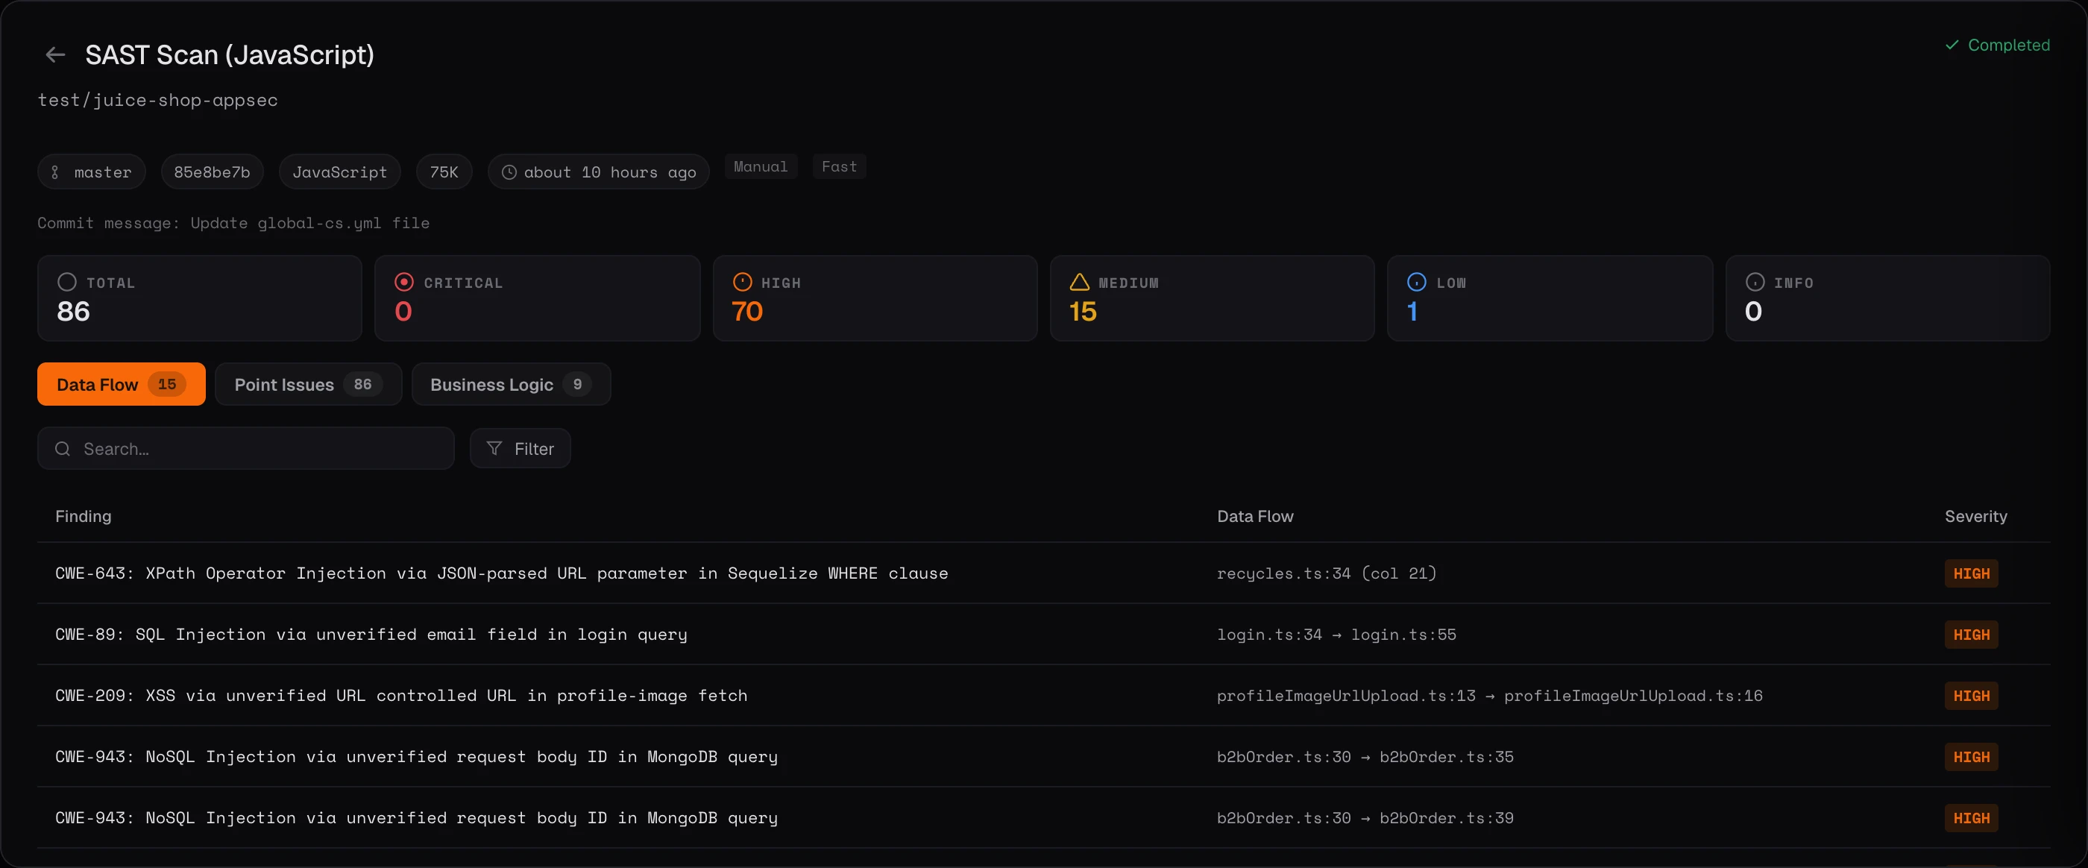Click the Completed status label
2088x868 pixels.
(2008, 45)
